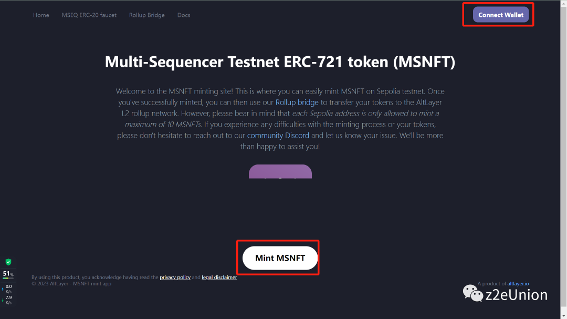Click the 51% memory usage indicator

click(8, 274)
